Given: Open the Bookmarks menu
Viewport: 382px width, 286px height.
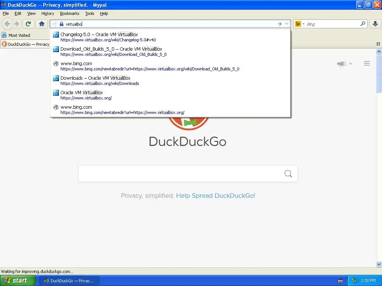Looking at the screenshot, I should coord(70,13).
